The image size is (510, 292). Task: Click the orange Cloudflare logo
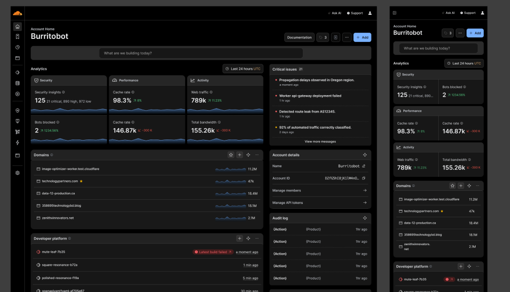(17, 13)
